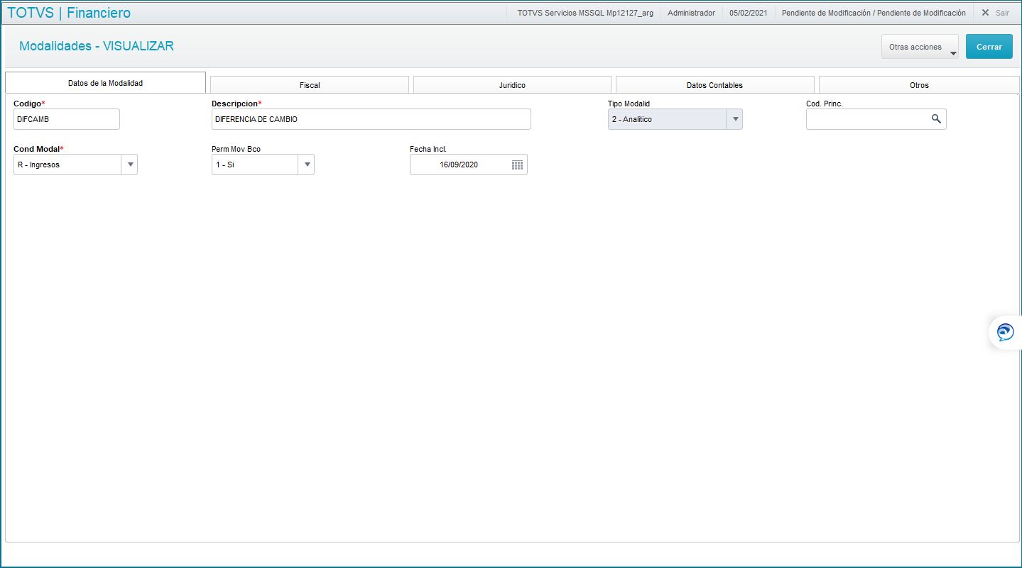Click the Descripcion field DIFERENCIA DE CAMBIO
This screenshot has width=1022, height=568.
[x=371, y=119]
